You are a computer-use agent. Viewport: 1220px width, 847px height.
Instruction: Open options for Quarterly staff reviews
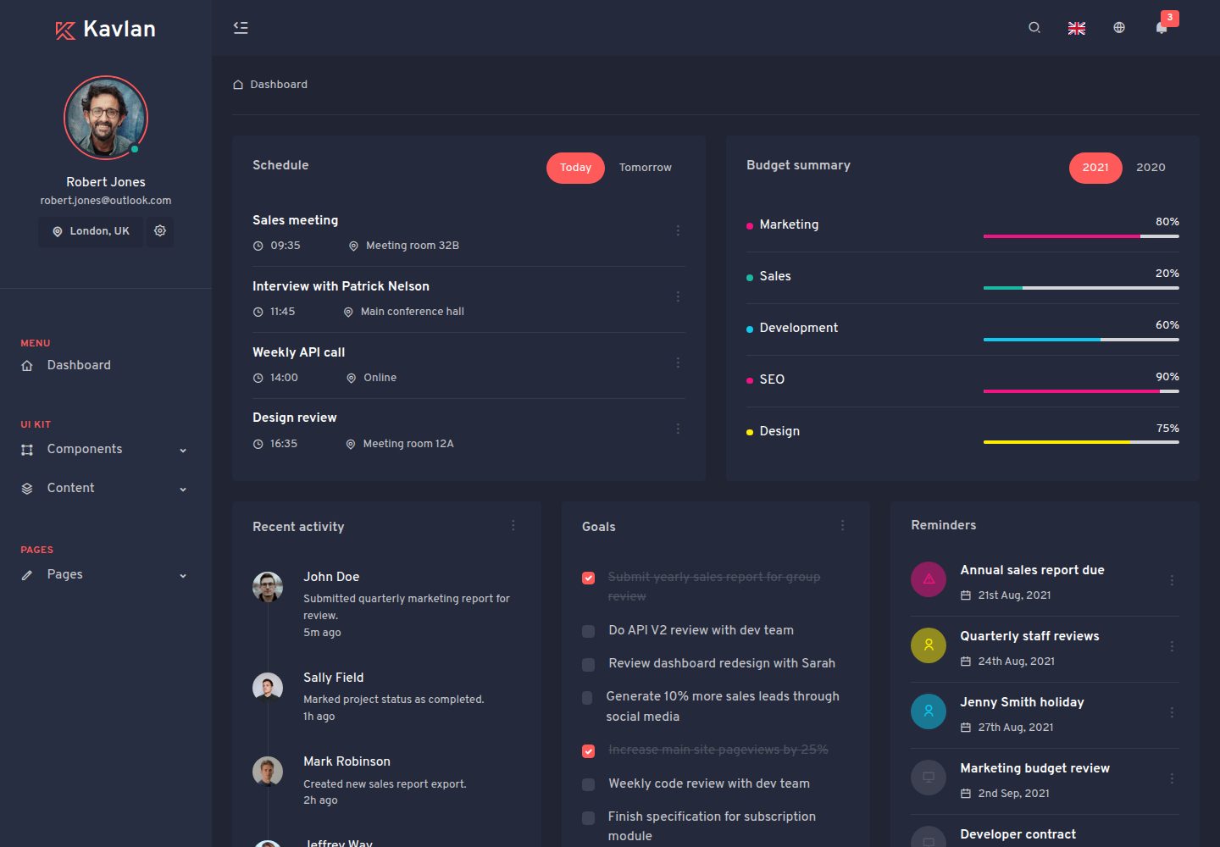pyautogui.click(x=1172, y=646)
